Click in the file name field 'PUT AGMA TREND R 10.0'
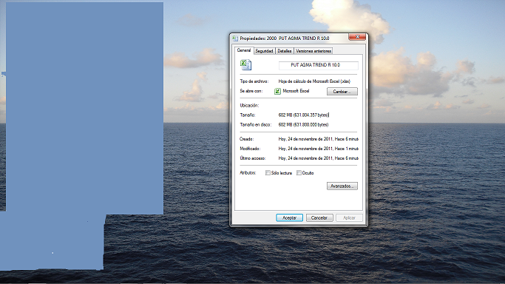This screenshot has width=505, height=284. tap(318, 65)
